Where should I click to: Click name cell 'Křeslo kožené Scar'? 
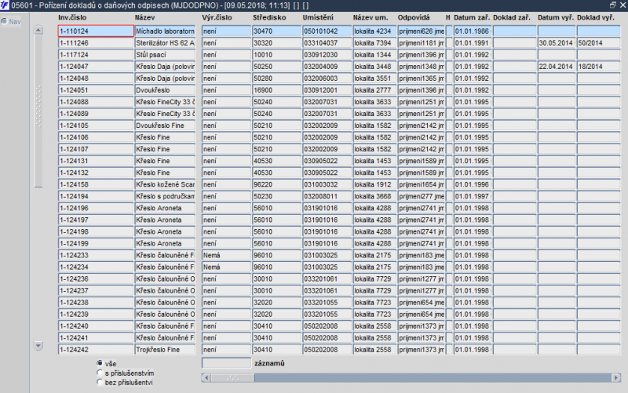point(165,184)
